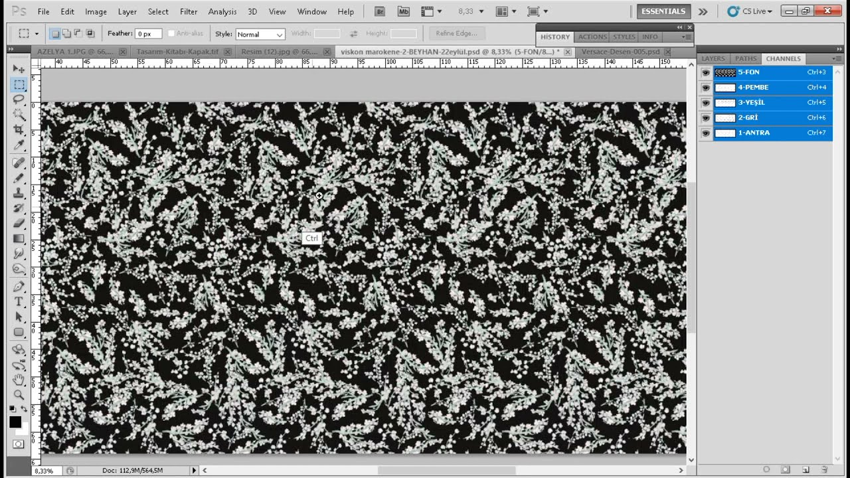This screenshot has width=850, height=478.
Task: Choose Add to Selection mode
Action: coord(67,33)
